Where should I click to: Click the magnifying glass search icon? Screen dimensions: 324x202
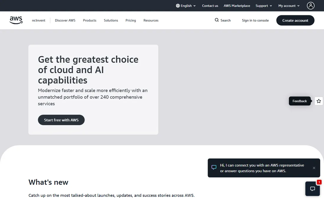[216, 20]
